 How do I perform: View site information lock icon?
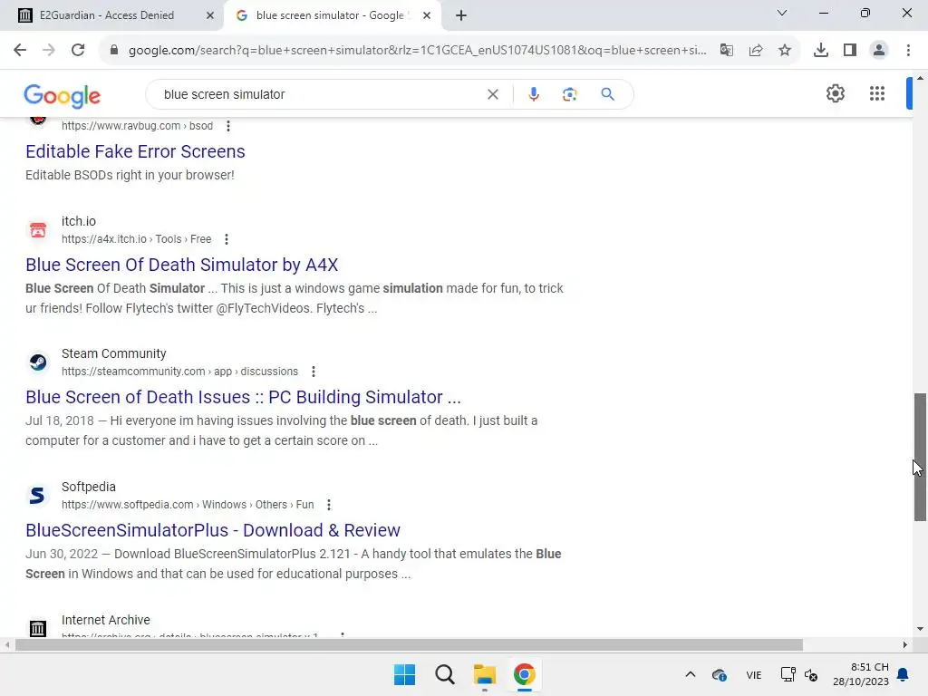click(x=114, y=51)
